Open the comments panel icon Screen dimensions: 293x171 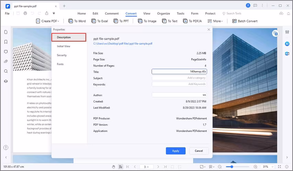[x=6, y=52]
